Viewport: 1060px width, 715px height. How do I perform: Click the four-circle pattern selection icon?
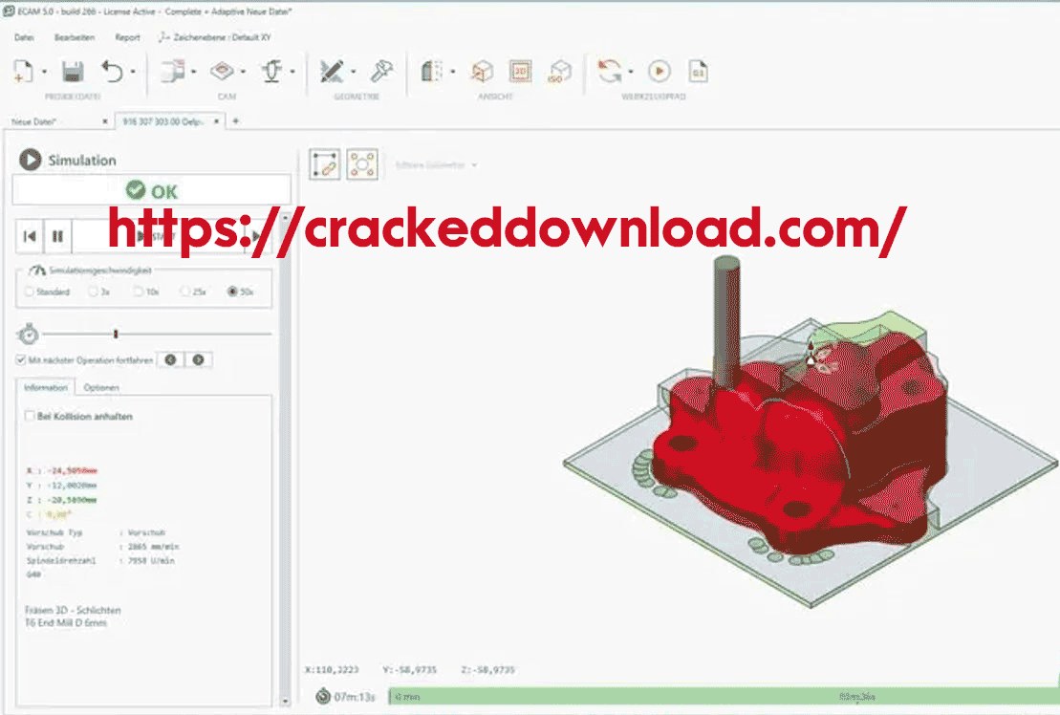(x=362, y=164)
